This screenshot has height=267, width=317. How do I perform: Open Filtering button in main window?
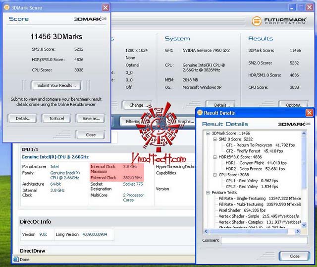pos(133,122)
